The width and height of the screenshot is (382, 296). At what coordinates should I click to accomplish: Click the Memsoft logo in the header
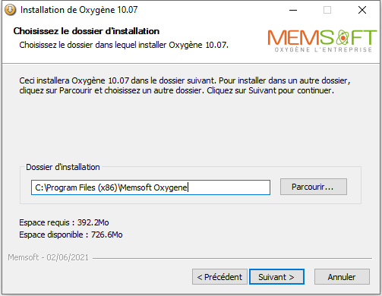click(322, 41)
